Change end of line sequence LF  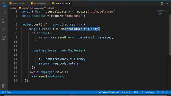[x=142, y=92]
